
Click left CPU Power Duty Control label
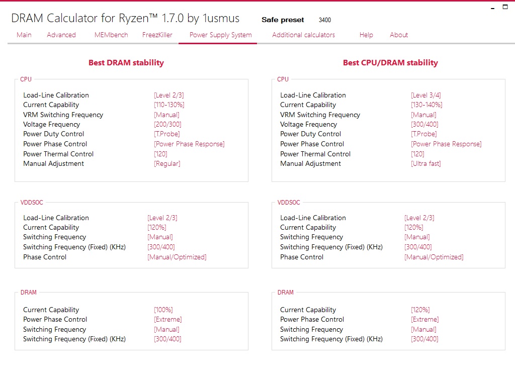click(x=53, y=134)
